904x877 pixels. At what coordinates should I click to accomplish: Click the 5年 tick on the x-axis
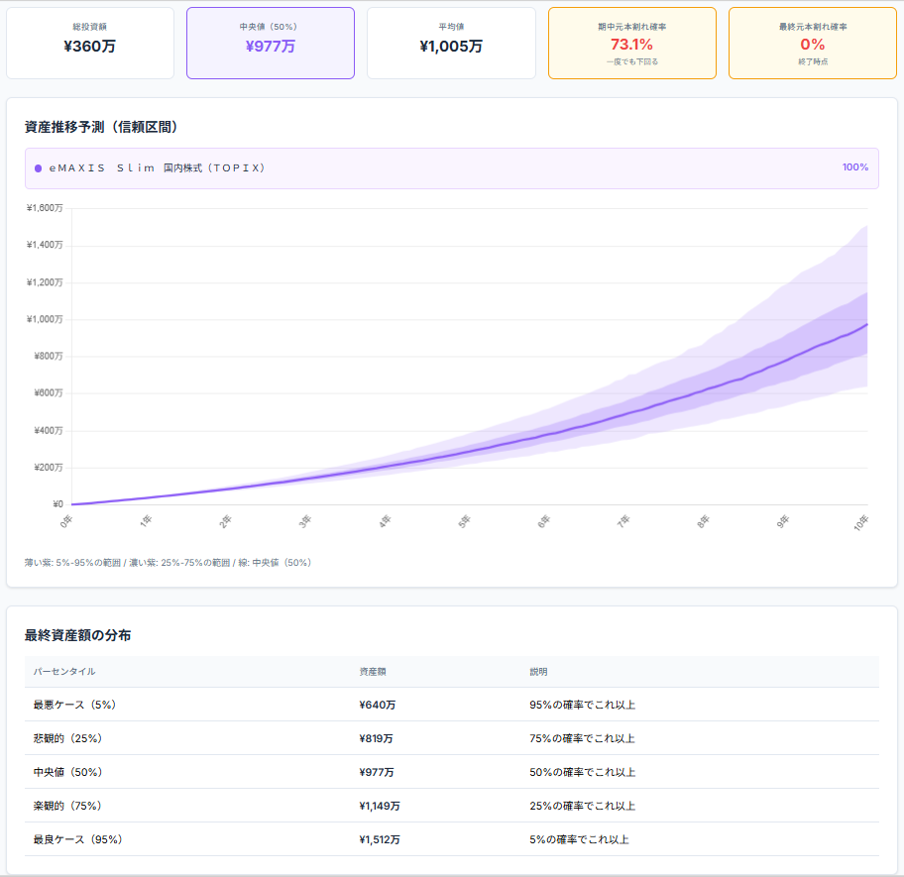click(x=464, y=520)
